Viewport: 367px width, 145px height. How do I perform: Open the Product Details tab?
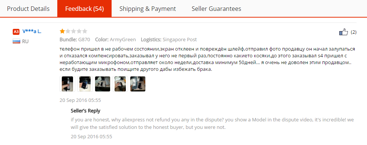point(28,9)
